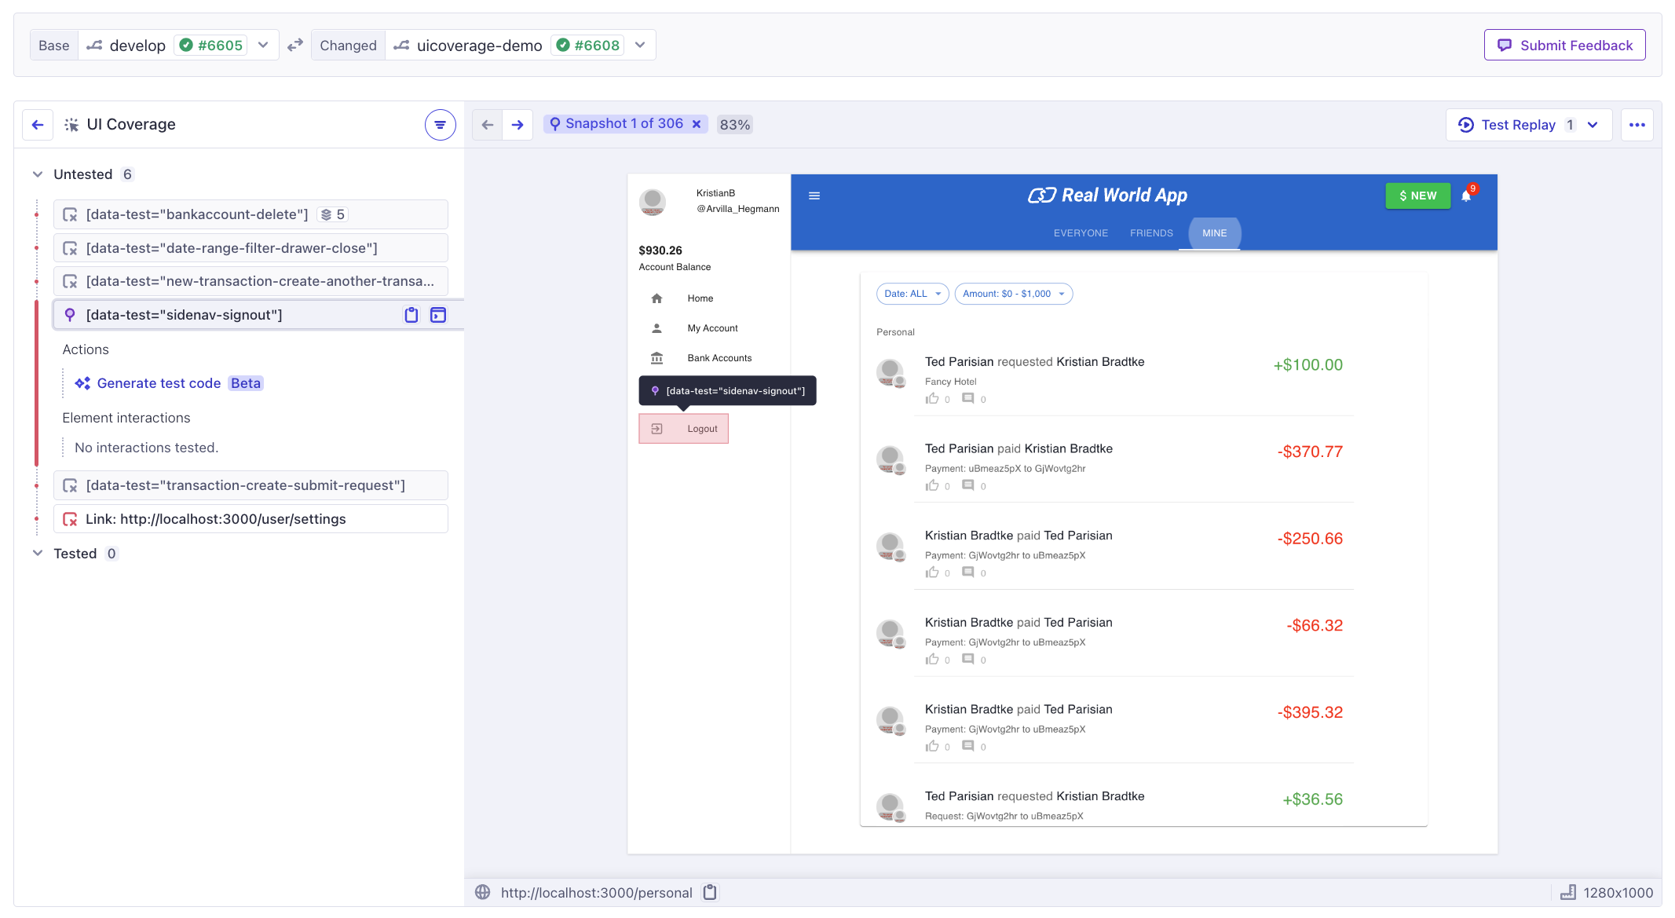Clear the Snapshot 1 of 306 filter
Viewport: 1675px width, 918px height.
click(x=697, y=124)
